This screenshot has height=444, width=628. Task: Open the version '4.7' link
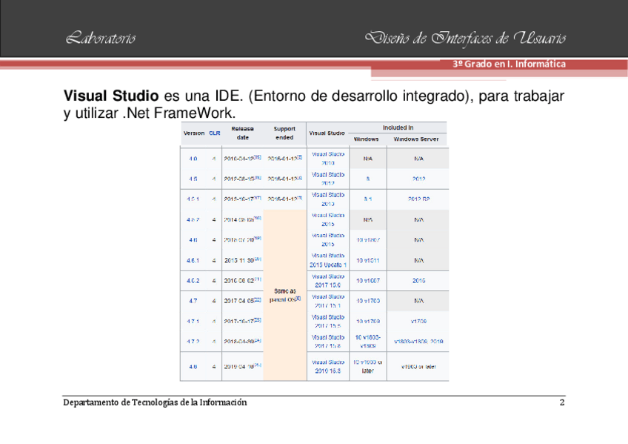(193, 301)
